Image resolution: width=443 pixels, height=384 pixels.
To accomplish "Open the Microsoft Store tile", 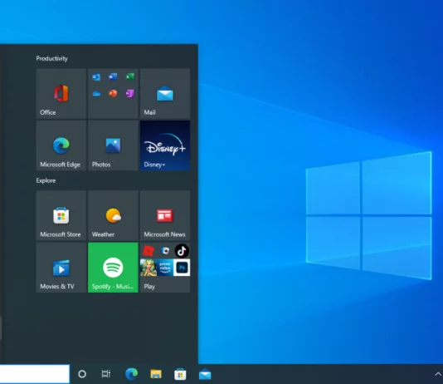I will tap(61, 215).
